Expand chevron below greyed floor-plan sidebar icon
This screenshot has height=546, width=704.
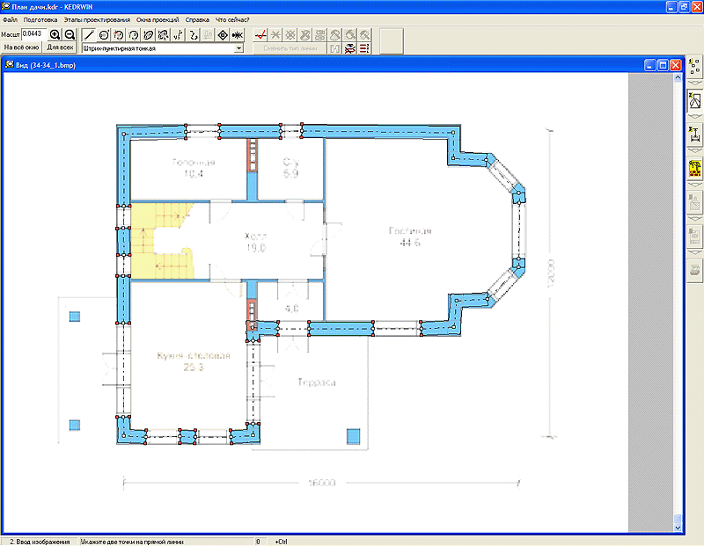[694, 252]
